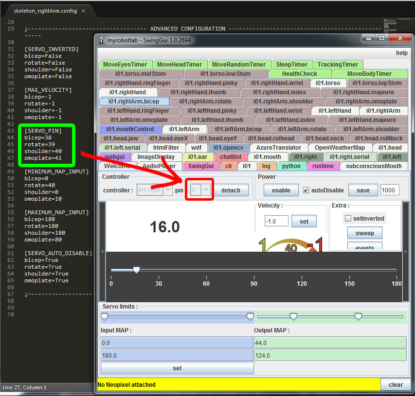Click the Input MAP maximum field 180.0
Screen dimensions: 415x396
coord(177,355)
